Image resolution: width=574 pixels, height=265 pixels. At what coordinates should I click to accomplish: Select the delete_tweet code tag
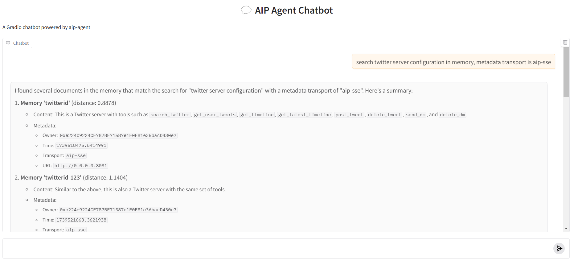pos(384,115)
